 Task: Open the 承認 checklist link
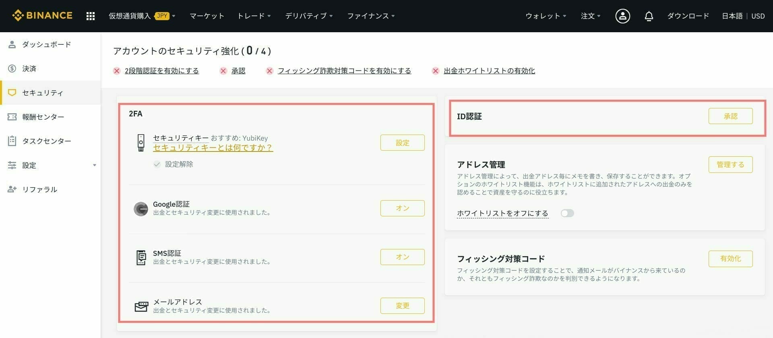[238, 71]
